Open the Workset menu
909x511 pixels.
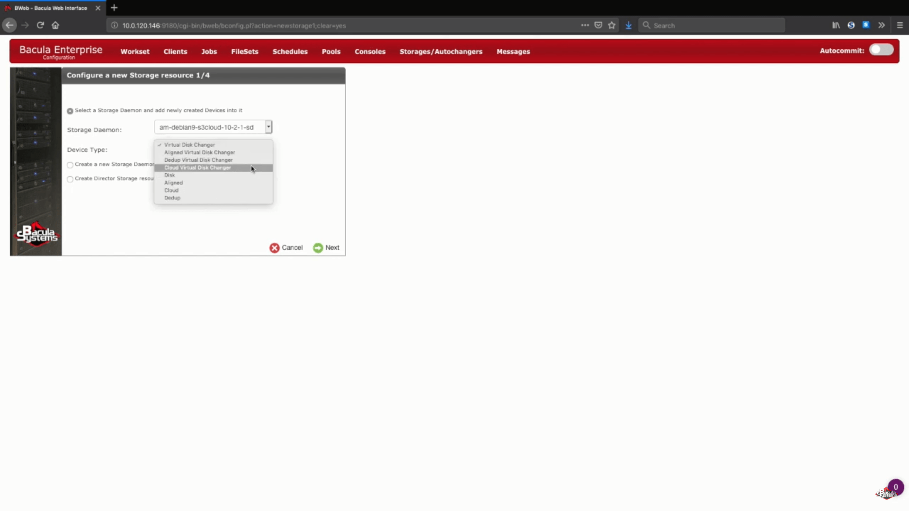[x=135, y=52]
